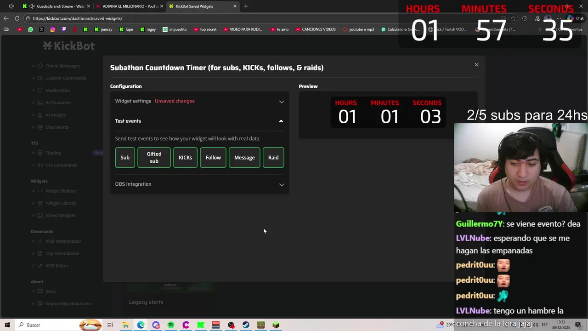This screenshot has height=331, width=588.
Task: Open the CANCIONES VIDEOS bookmark
Action: pos(316,29)
